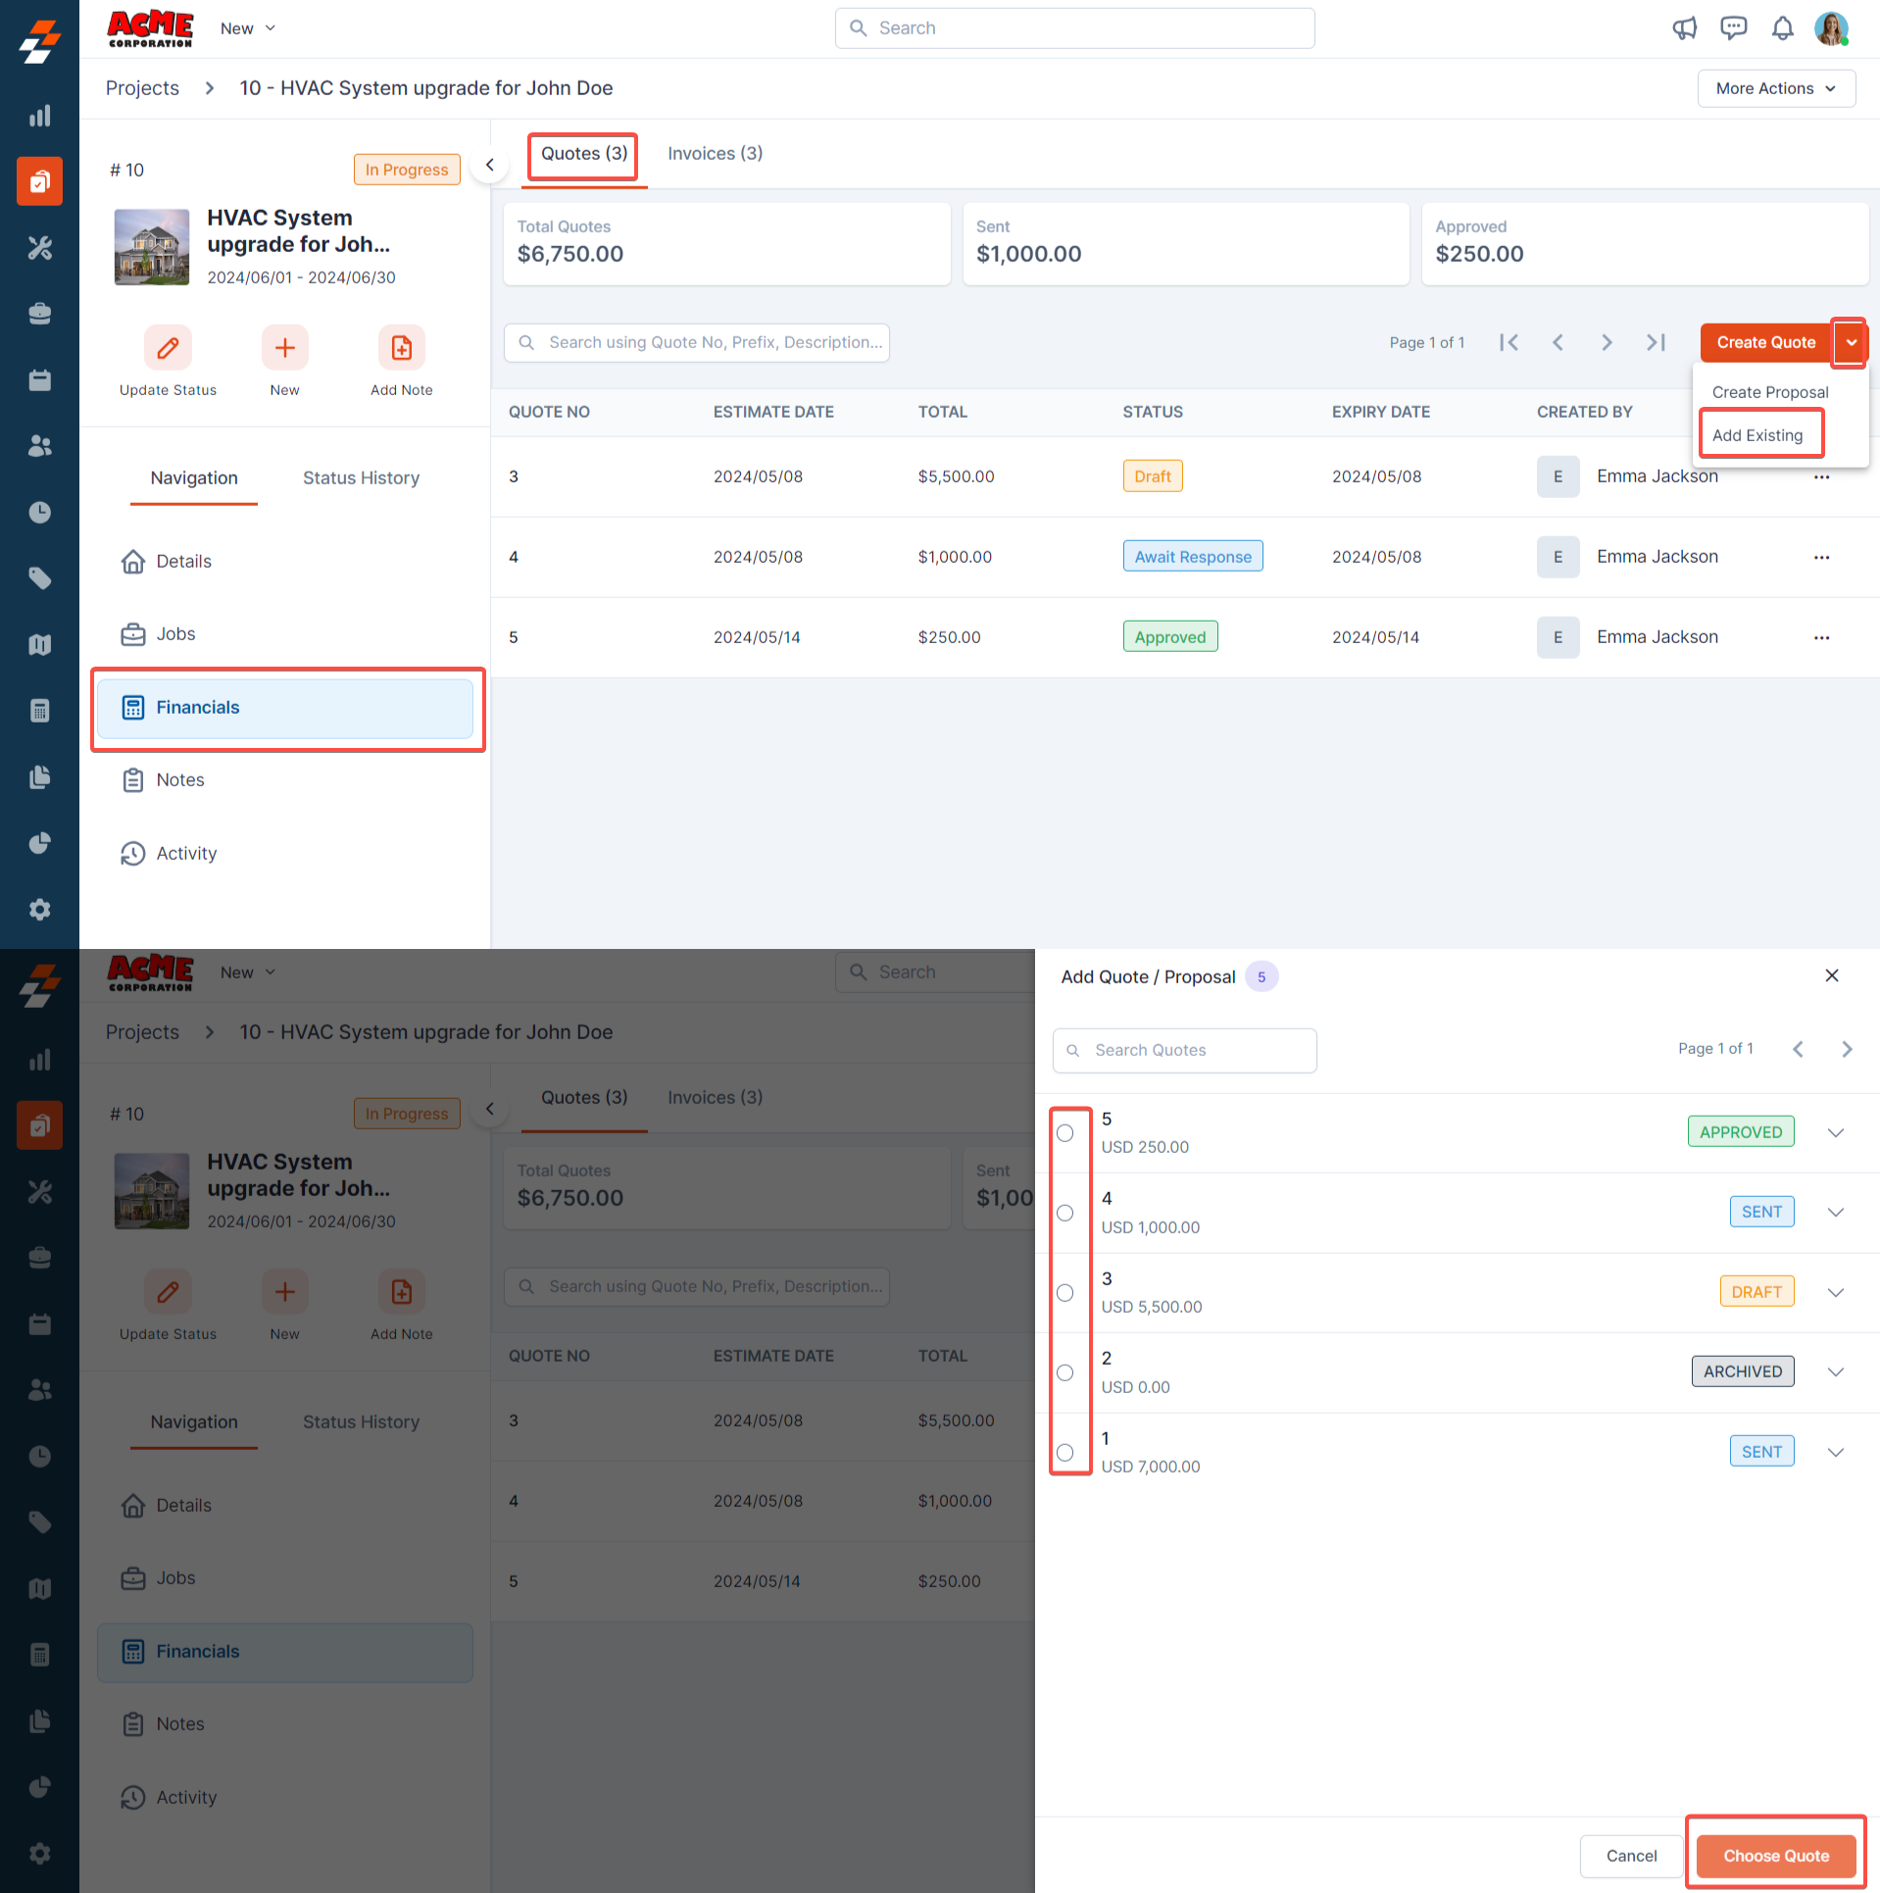Open the More Actions dropdown
This screenshot has width=1880, height=1893.
tap(1776, 88)
